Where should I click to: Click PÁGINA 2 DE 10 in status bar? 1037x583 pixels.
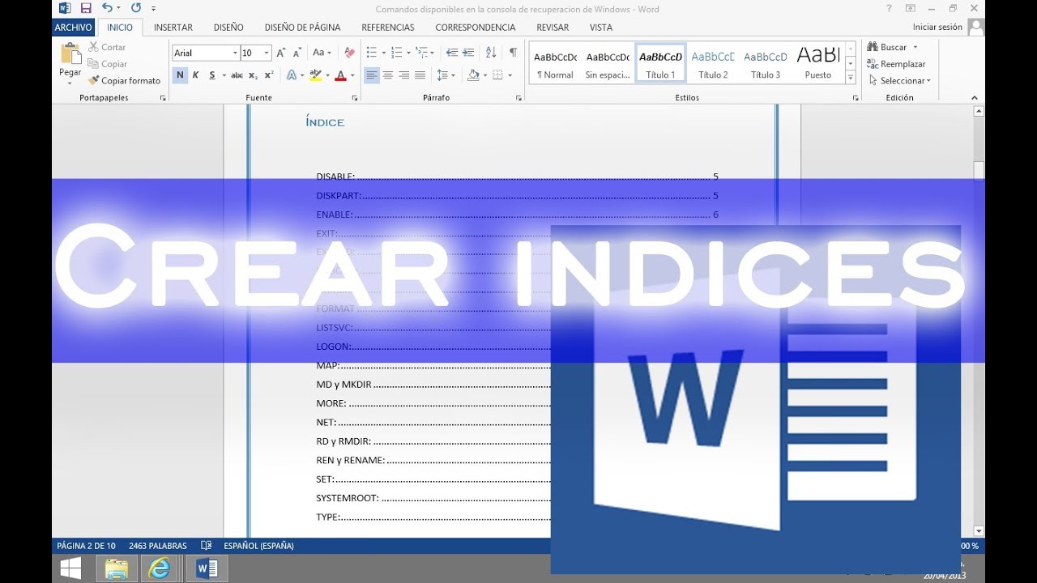(x=86, y=546)
